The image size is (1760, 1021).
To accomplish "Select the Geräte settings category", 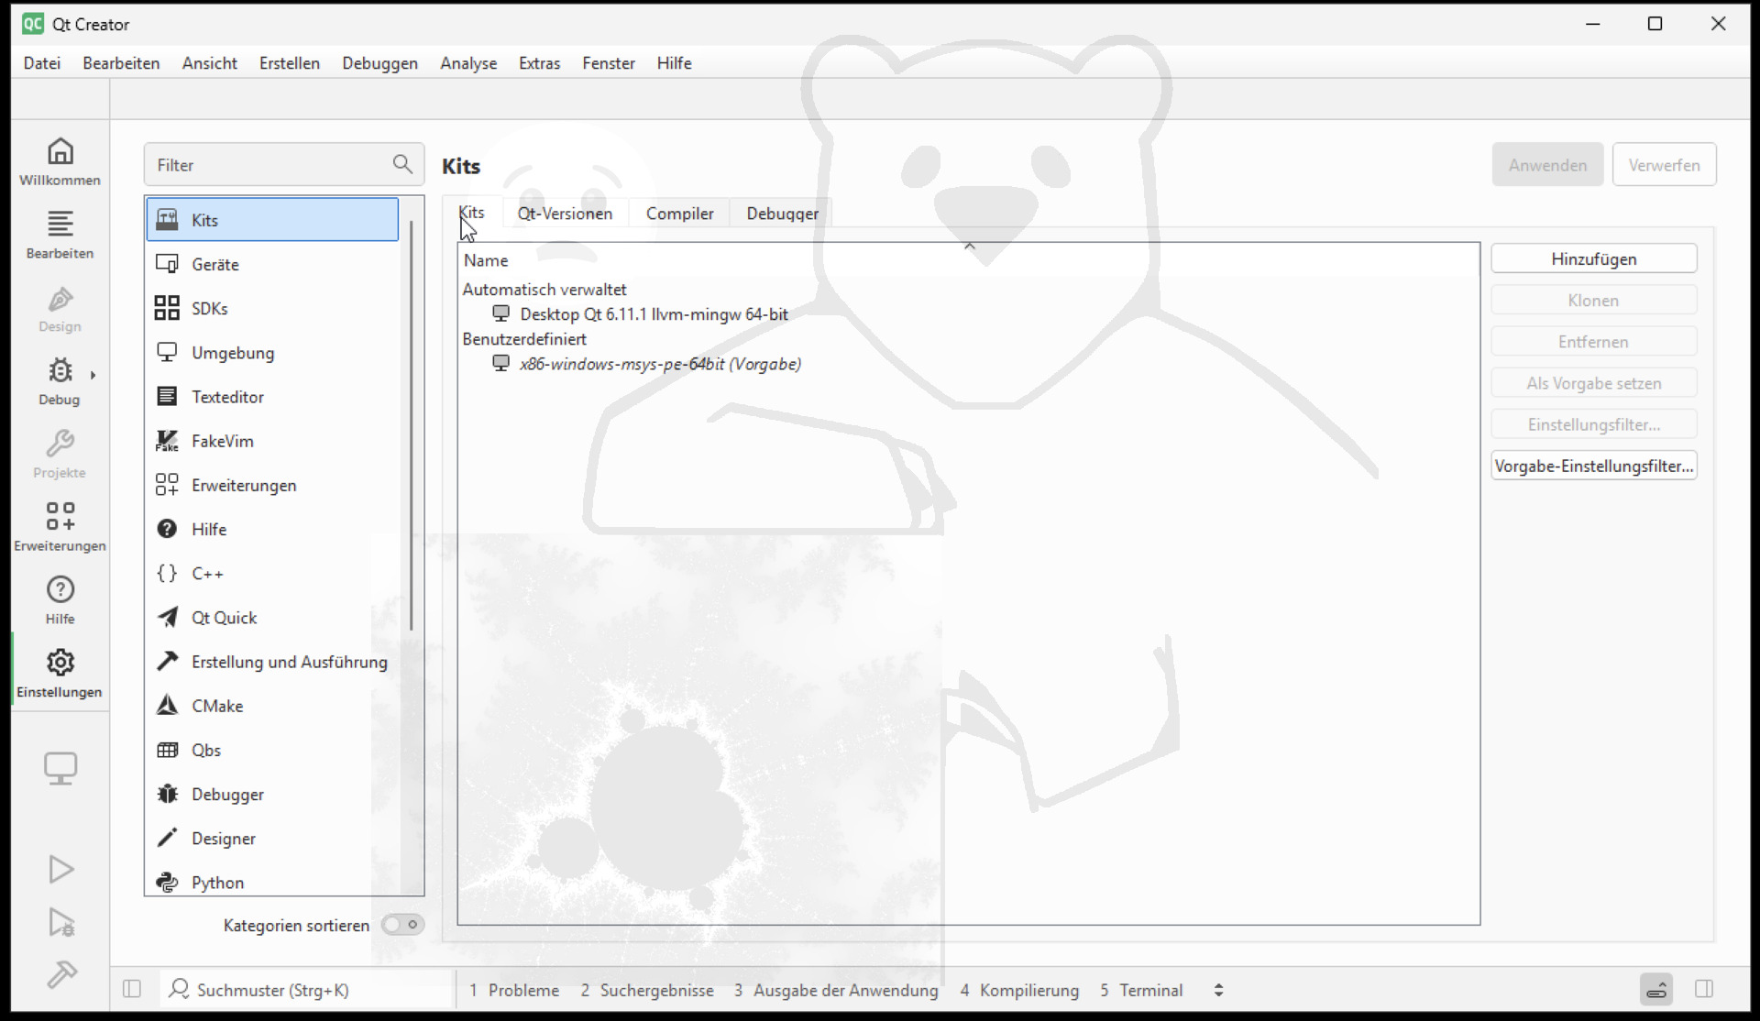I will (x=272, y=264).
